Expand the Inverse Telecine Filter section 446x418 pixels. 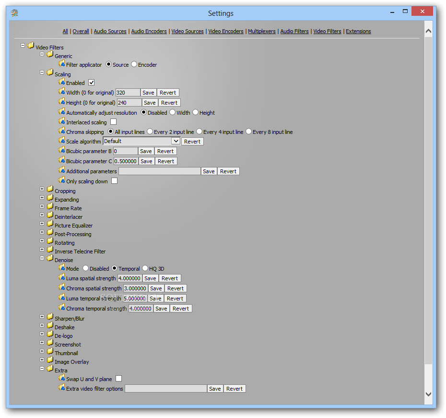coord(42,249)
